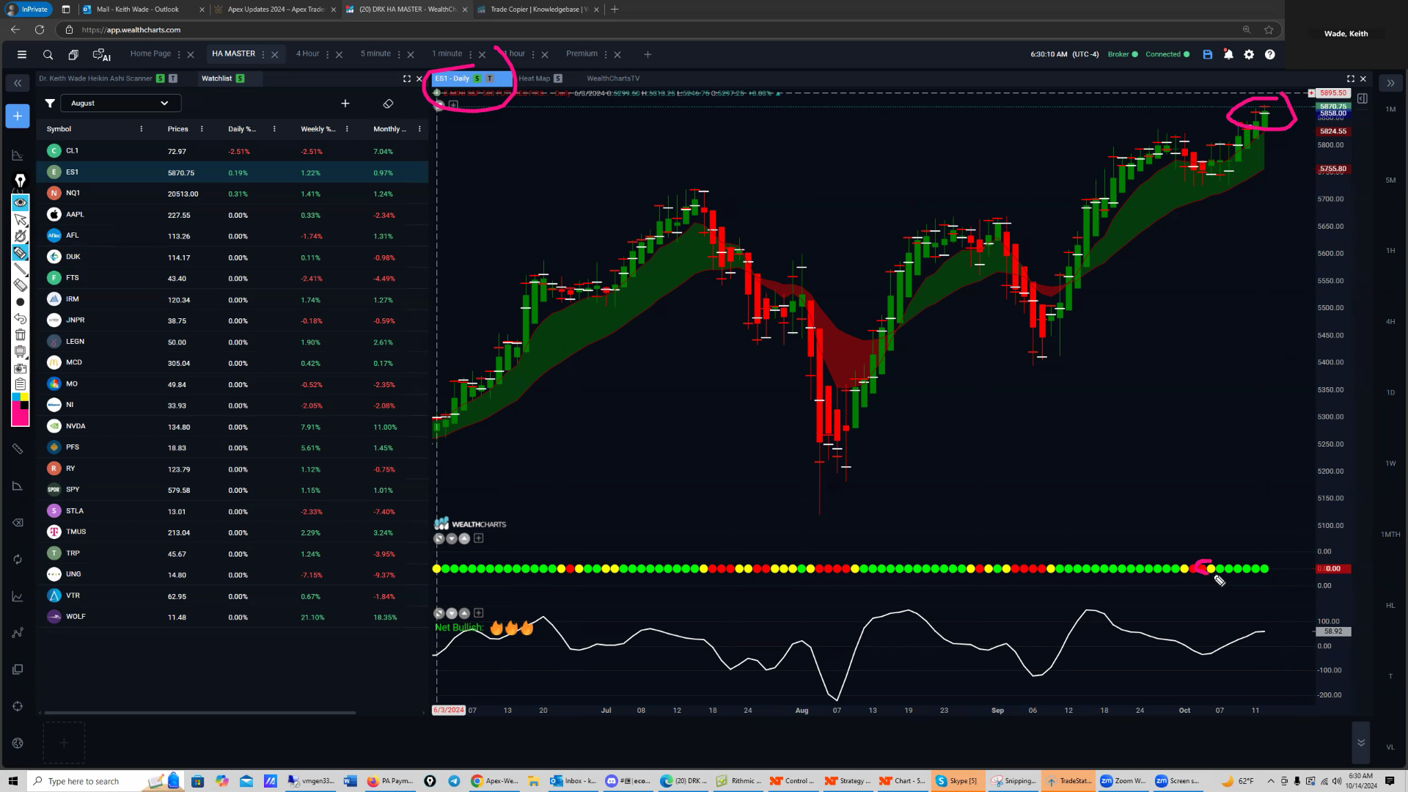
Task: Select the 1H timeframe button
Action: click(x=1390, y=251)
